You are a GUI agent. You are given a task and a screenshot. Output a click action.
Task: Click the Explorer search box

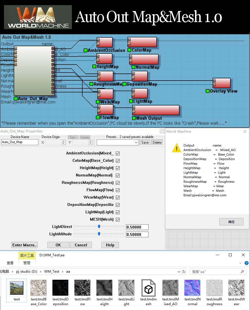pyautogui.click(x=218, y=272)
